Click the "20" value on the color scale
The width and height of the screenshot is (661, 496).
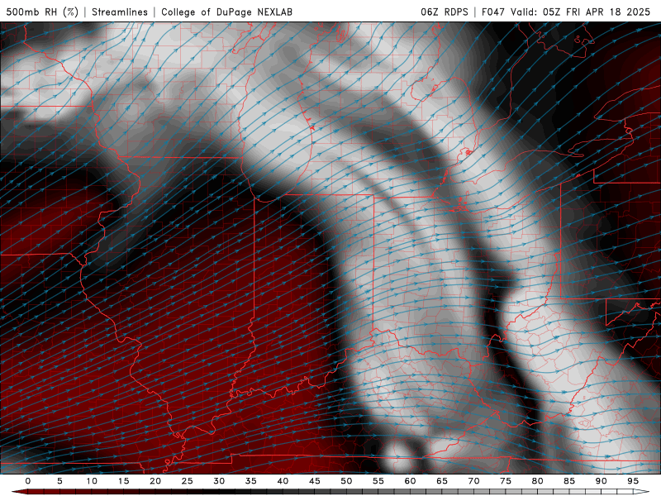tap(155, 481)
